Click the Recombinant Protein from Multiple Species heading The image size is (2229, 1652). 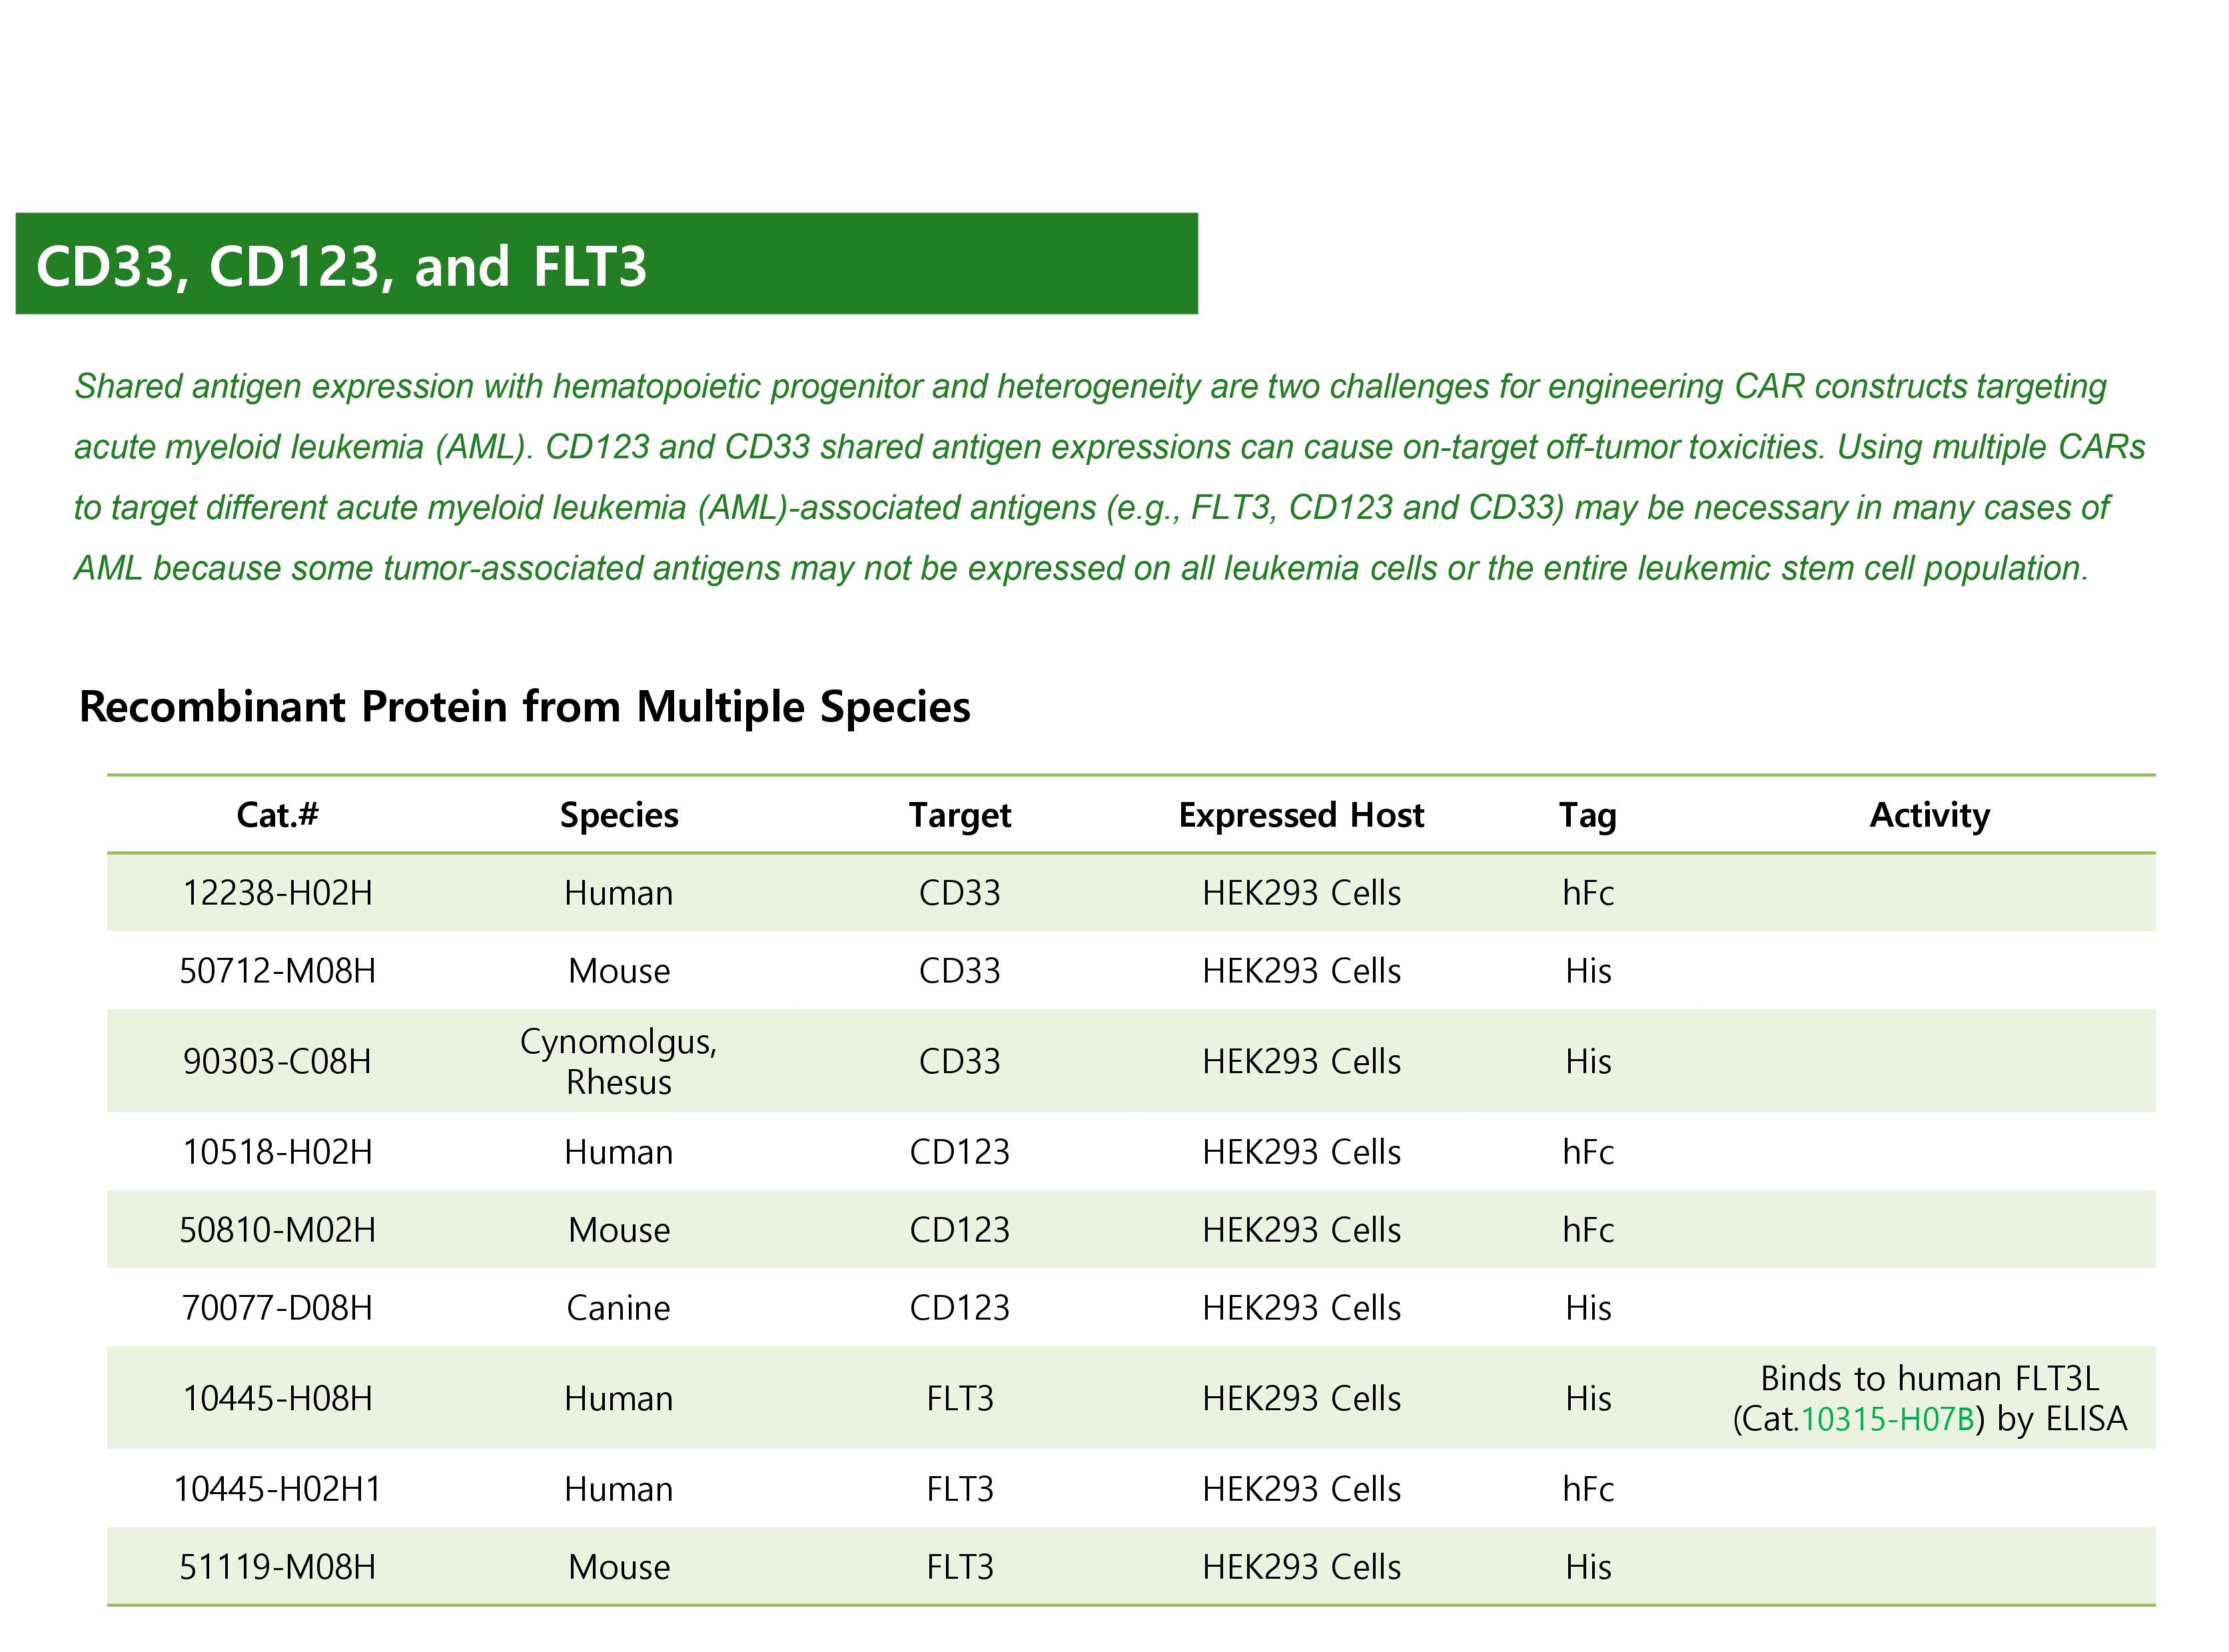tap(524, 707)
